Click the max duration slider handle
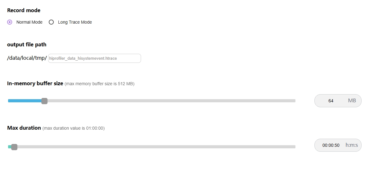Screen dimensions: 370x176 pyautogui.click(x=14, y=147)
